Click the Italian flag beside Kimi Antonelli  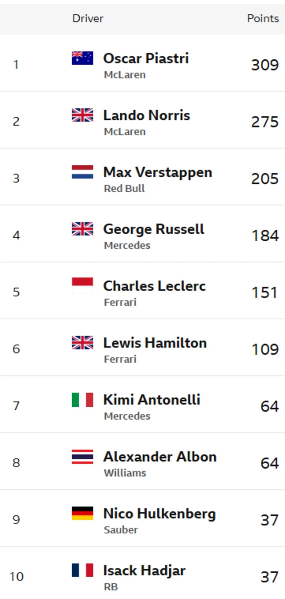tap(82, 400)
